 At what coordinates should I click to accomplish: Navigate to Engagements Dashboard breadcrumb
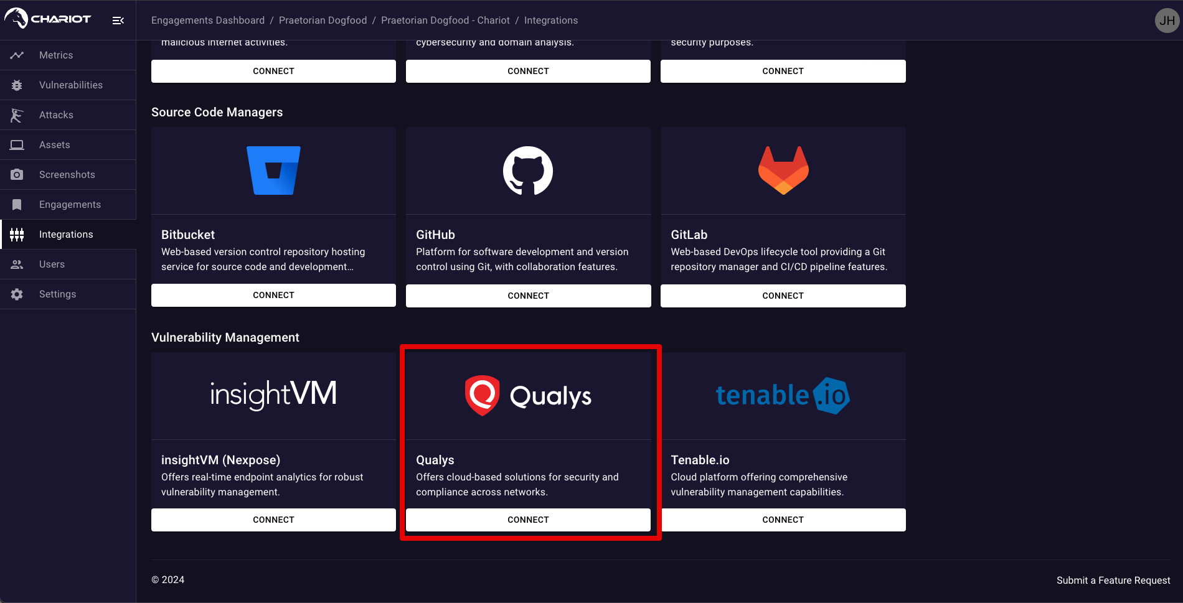point(207,20)
